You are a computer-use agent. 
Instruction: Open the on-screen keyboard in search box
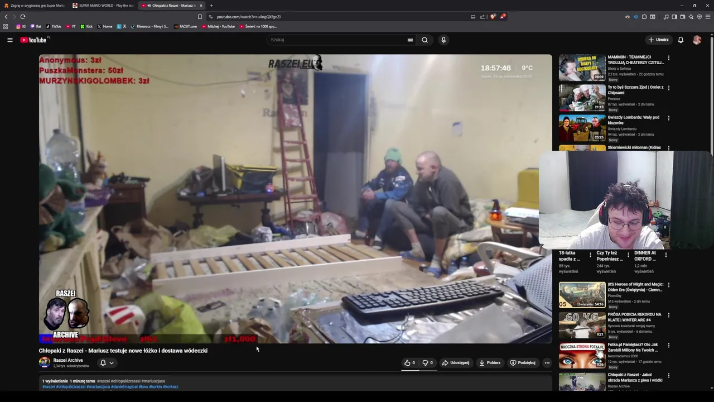(x=410, y=40)
